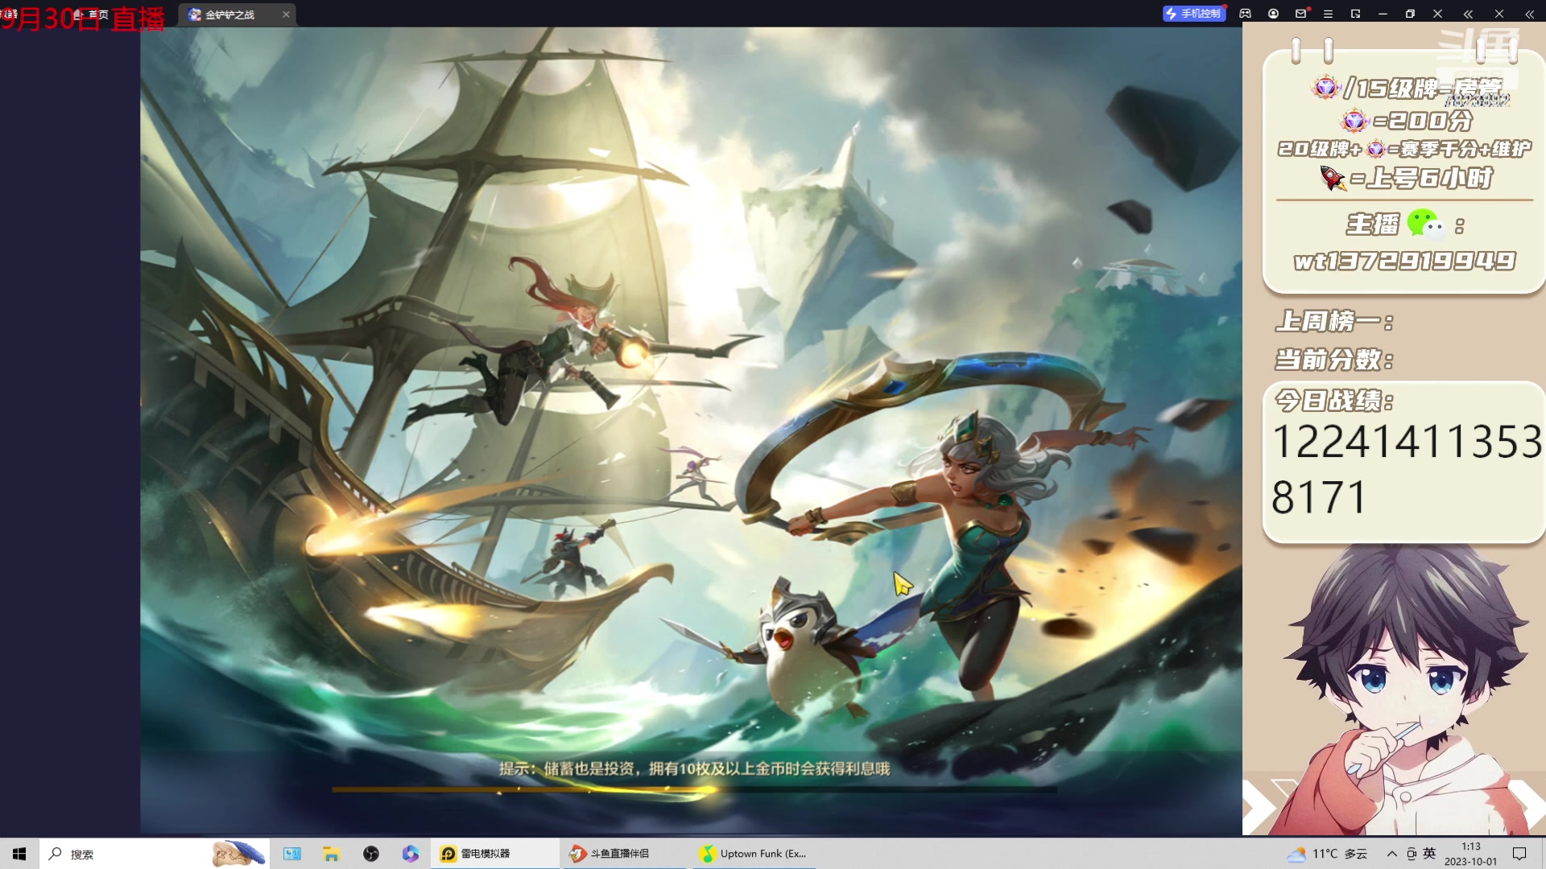Click the 手机控制 phone control button
This screenshot has width=1546, height=869.
[1193, 14]
